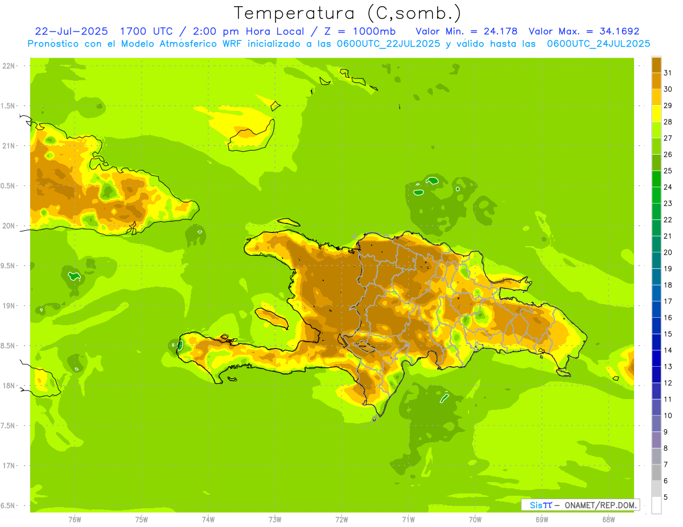This screenshot has width=683, height=527.
Task: Click legend value 20
Action: [668, 252]
